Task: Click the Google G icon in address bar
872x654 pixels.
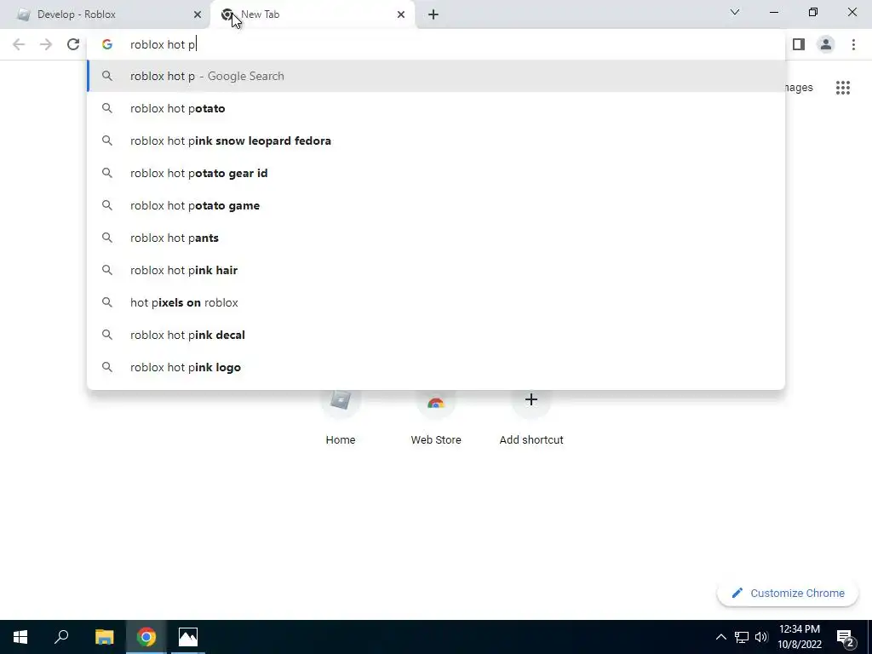Action: tap(106, 44)
